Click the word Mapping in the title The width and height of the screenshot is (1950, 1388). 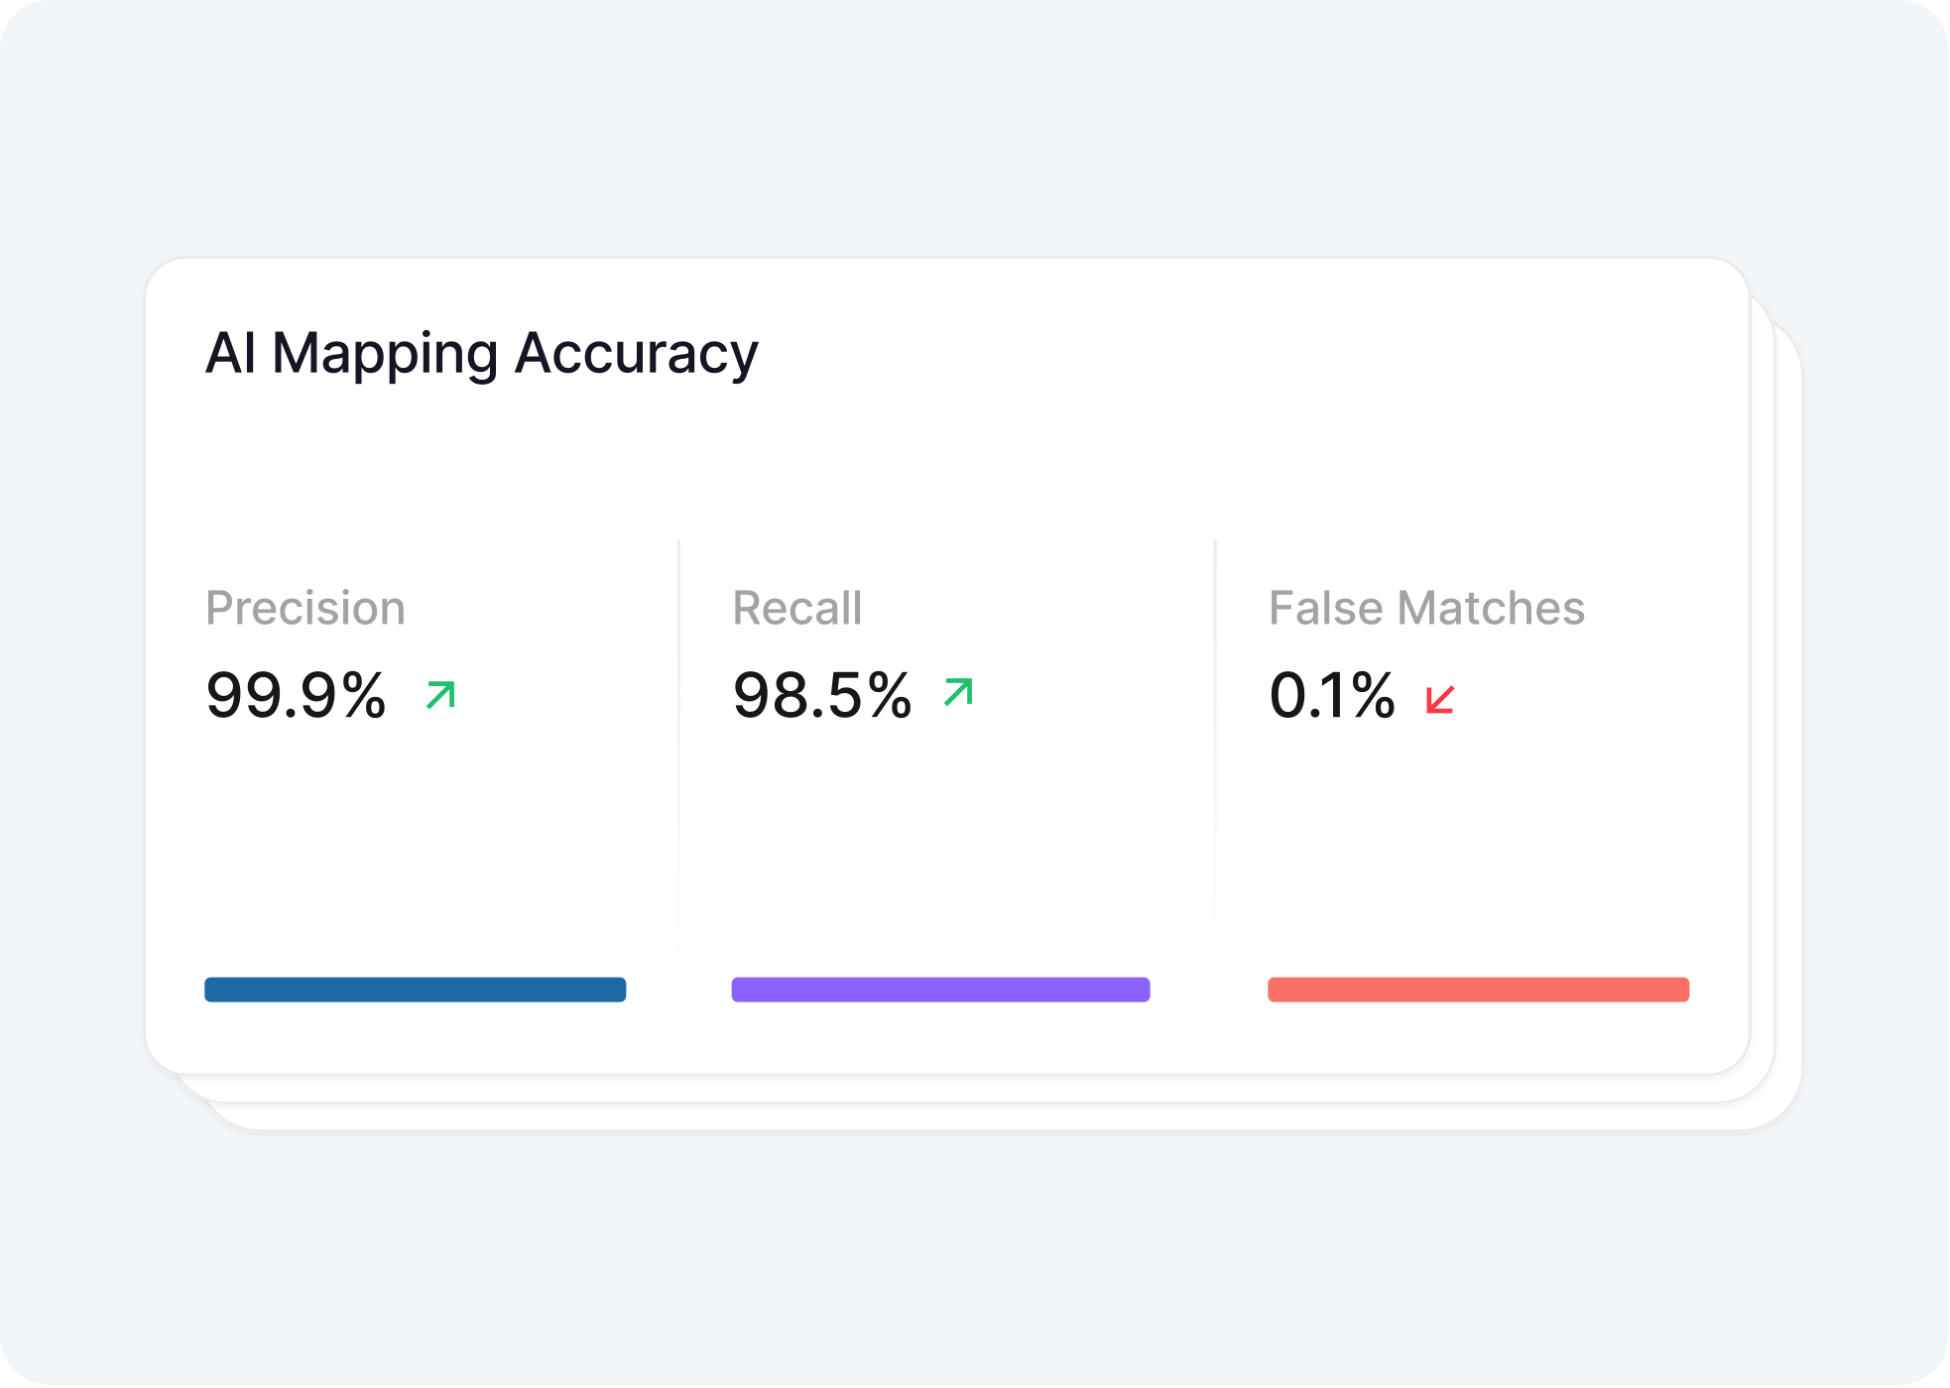point(385,354)
